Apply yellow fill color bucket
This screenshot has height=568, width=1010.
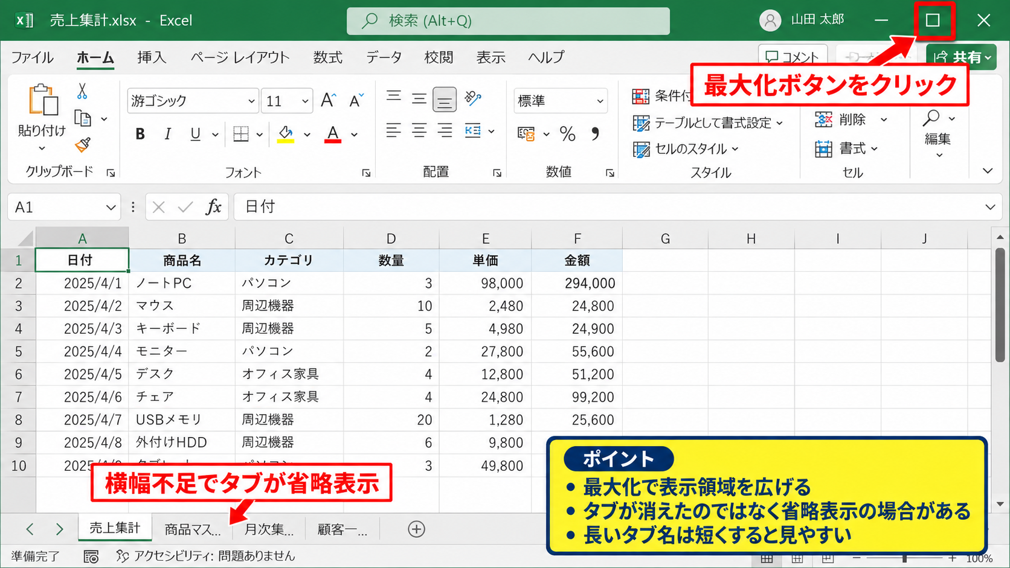coord(286,134)
